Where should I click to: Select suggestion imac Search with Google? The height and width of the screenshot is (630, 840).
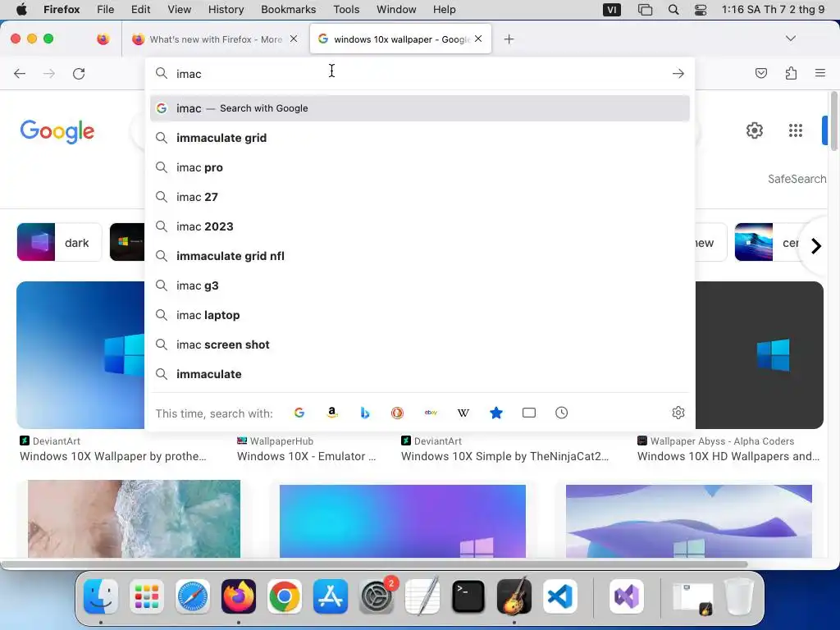[419, 108]
